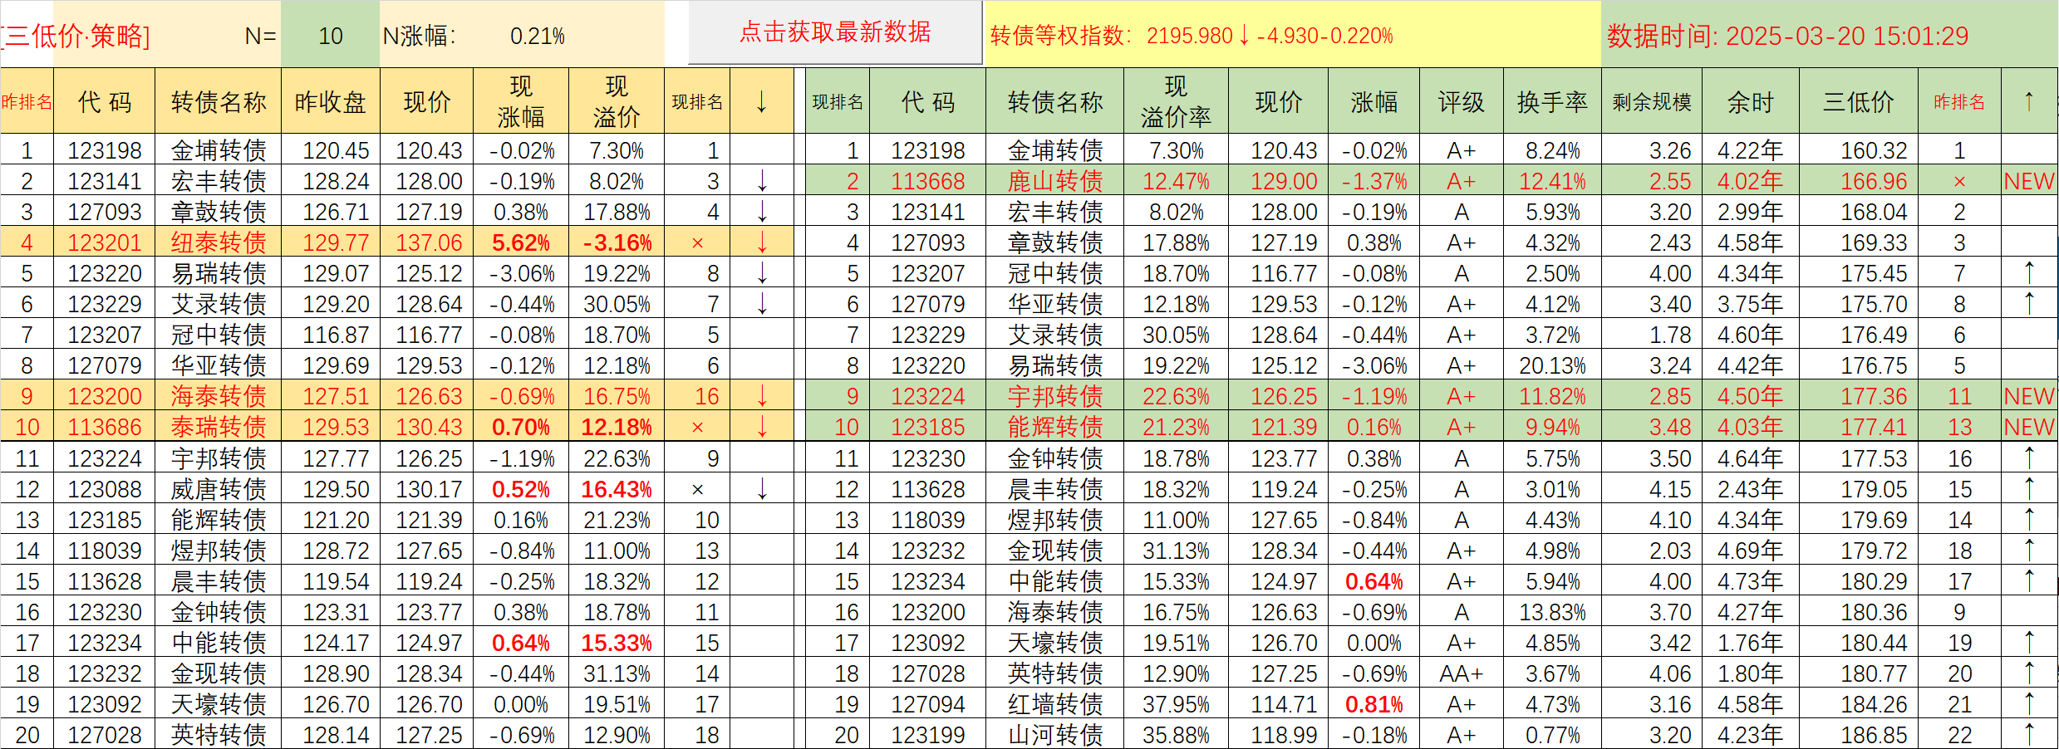Image resolution: width=2059 pixels, height=749 pixels.
Task: Select the NEW marker in 鹿山转债 row
Action: tap(2029, 181)
